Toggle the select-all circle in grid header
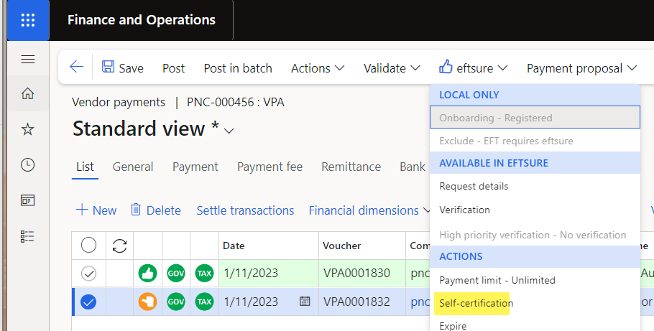Screen dimensions: 654x331 (x=88, y=245)
